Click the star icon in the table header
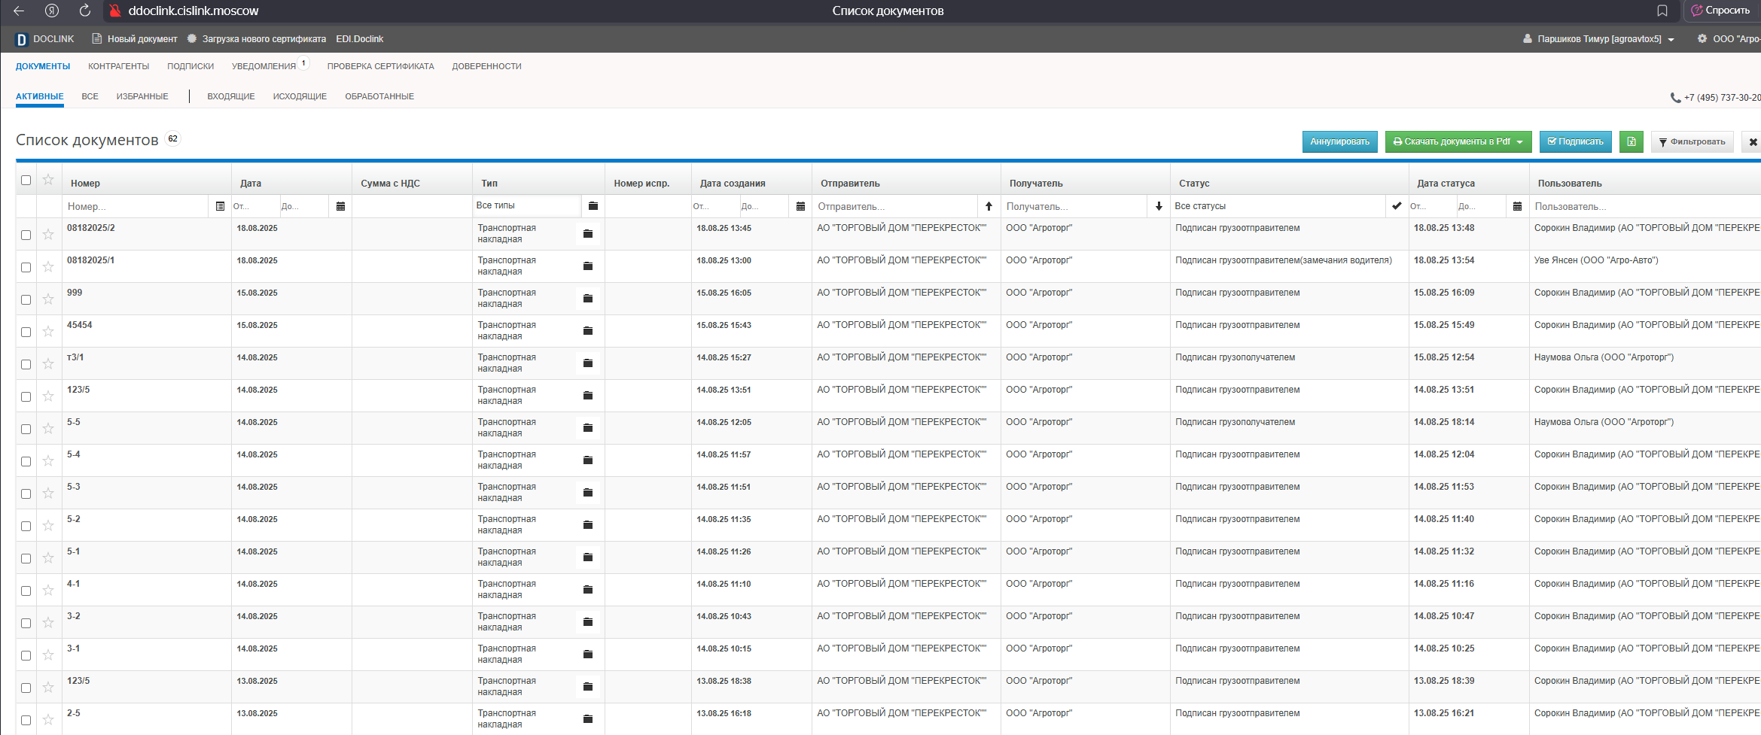This screenshot has width=1761, height=735. click(48, 179)
